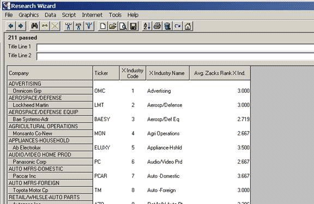
Task: Click the printer icon
Action: (x=157, y=26)
